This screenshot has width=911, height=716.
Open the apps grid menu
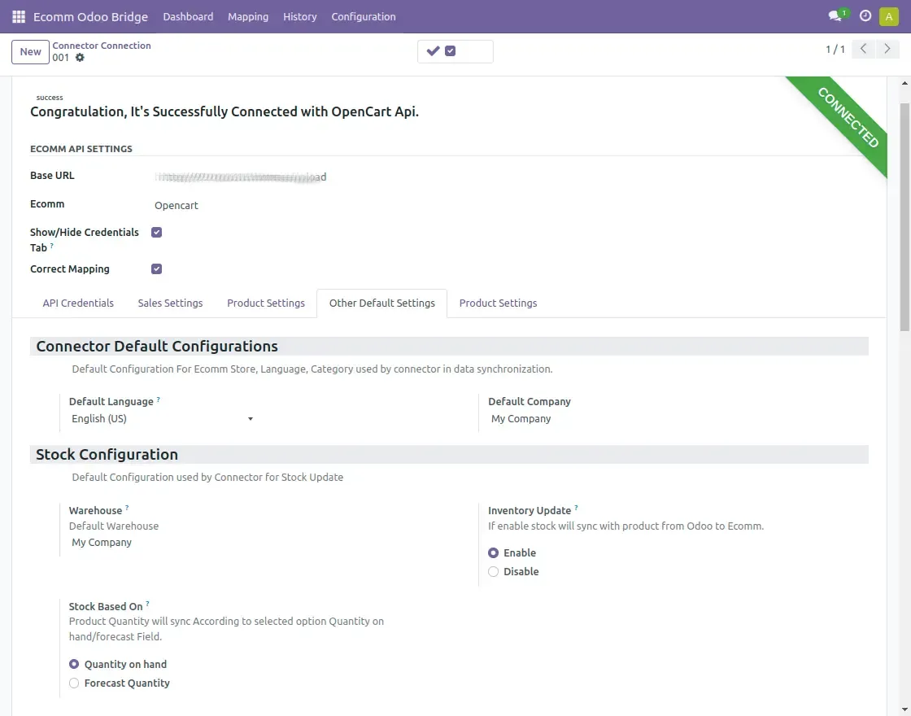[x=19, y=16]
